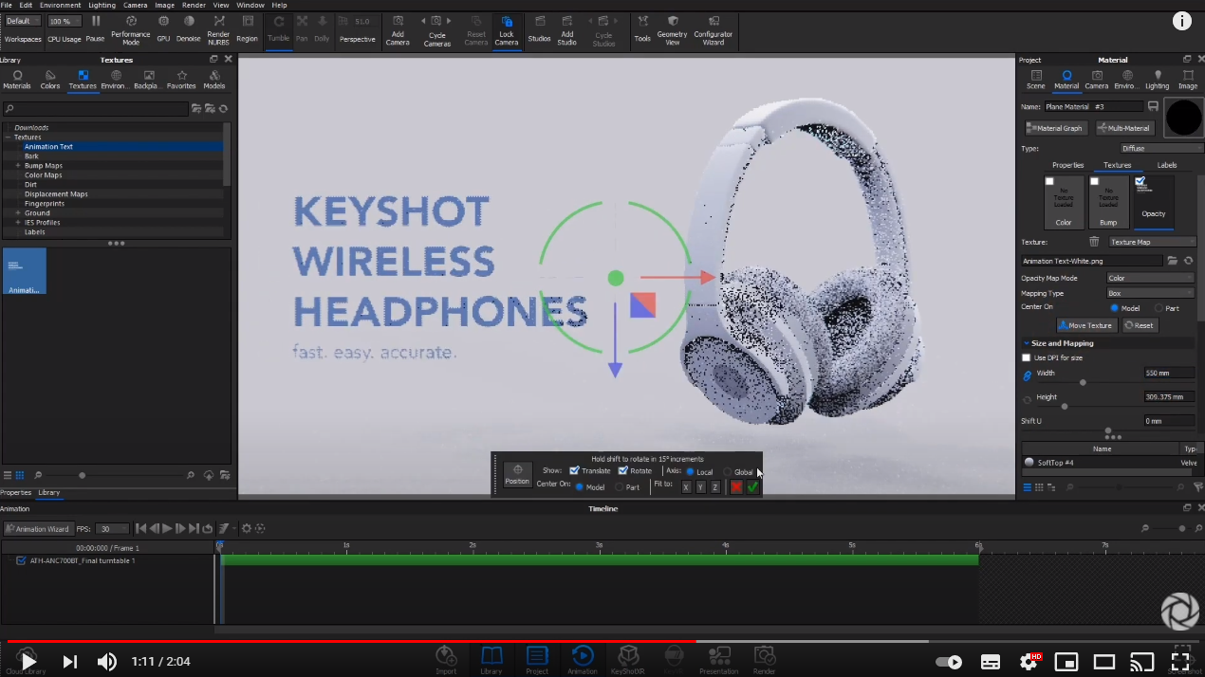
Task: Adjust the Width slider
Action: pos(1084,382)
